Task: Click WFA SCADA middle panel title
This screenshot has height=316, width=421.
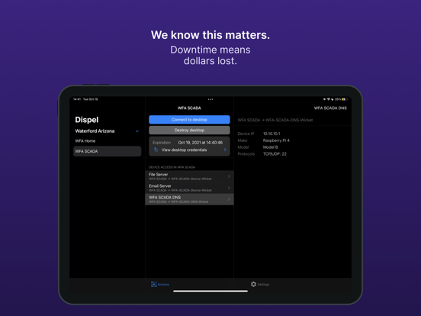Action: pyautogui.click(x=189, y=108)
